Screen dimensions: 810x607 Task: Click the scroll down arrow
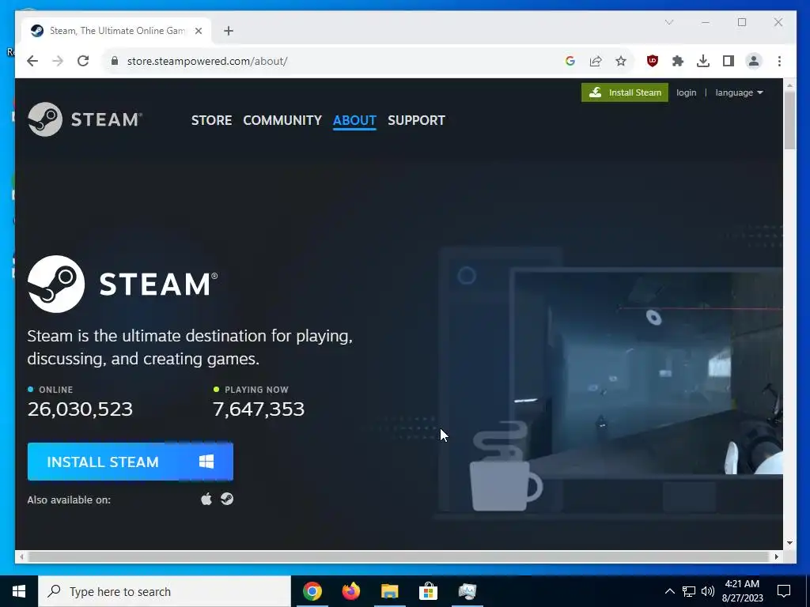[789, 543]
